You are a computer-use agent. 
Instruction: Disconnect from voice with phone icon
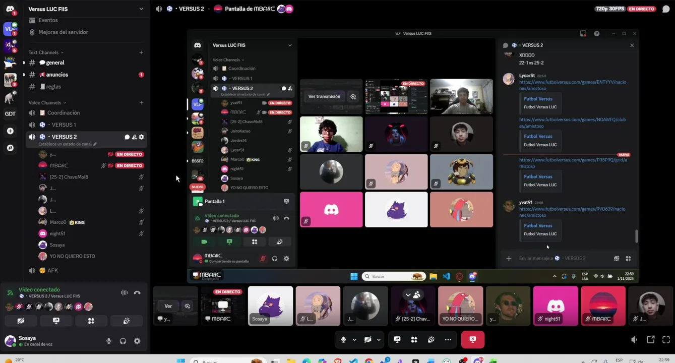pos(137,292)
